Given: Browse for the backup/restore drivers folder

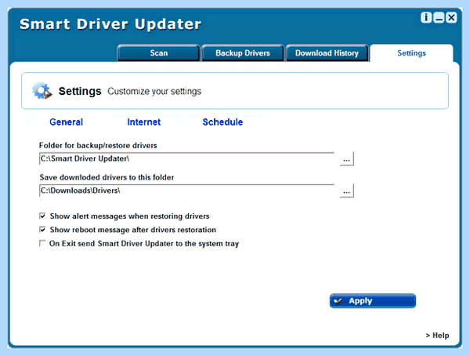Looking at the screenshot, I should click(347, 158).
